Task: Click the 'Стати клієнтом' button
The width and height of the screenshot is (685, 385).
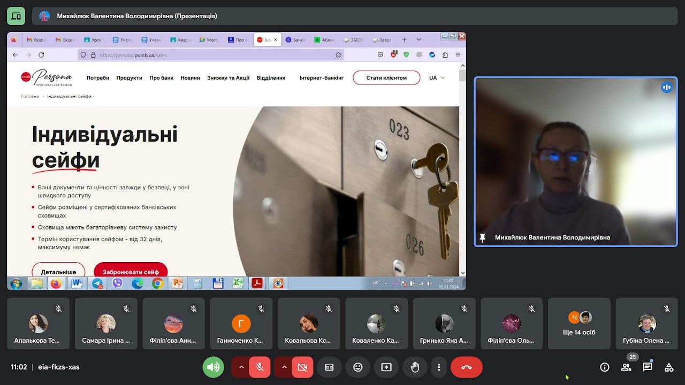Action: pyautogui.click(x=386, y=78)
